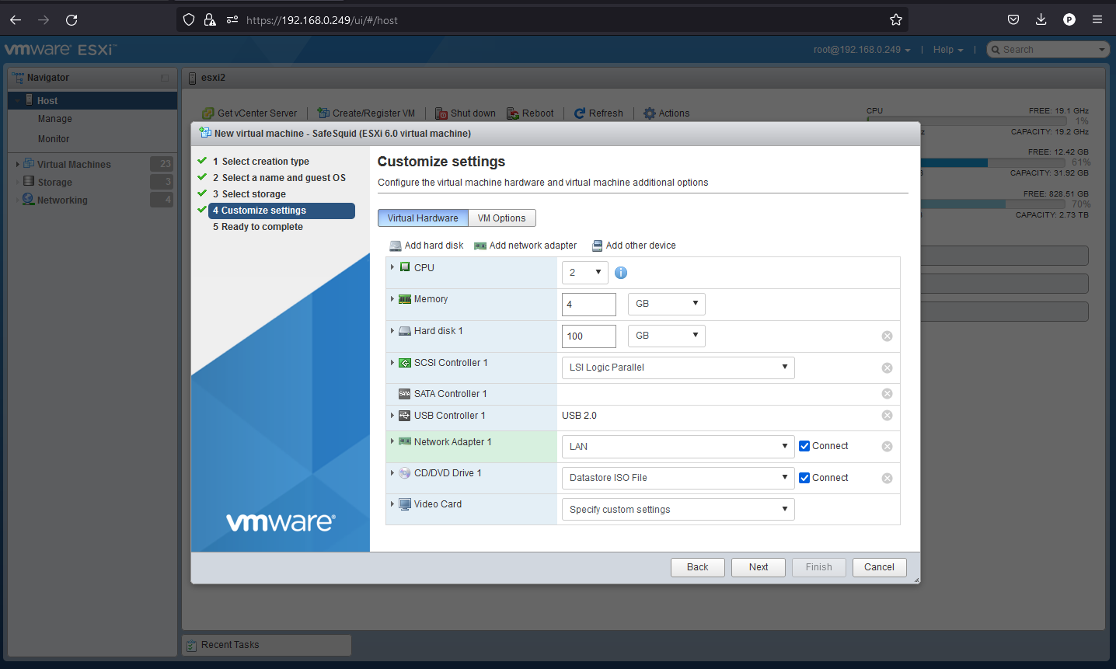
Task: Expand the CPU settings row
Action: pyautogui.click(x=392, y=267)
